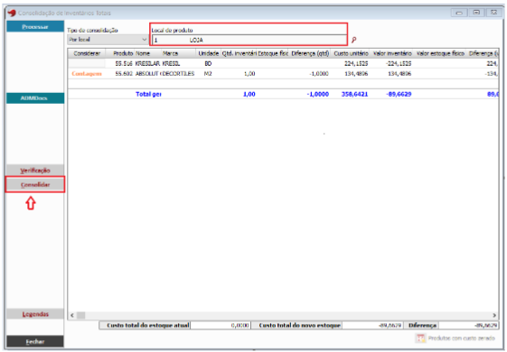This screenshot has height=352, width=507.
Task: Click the scroll left arrow of the table
Action: pyautogui.click(x=72, y=315)
